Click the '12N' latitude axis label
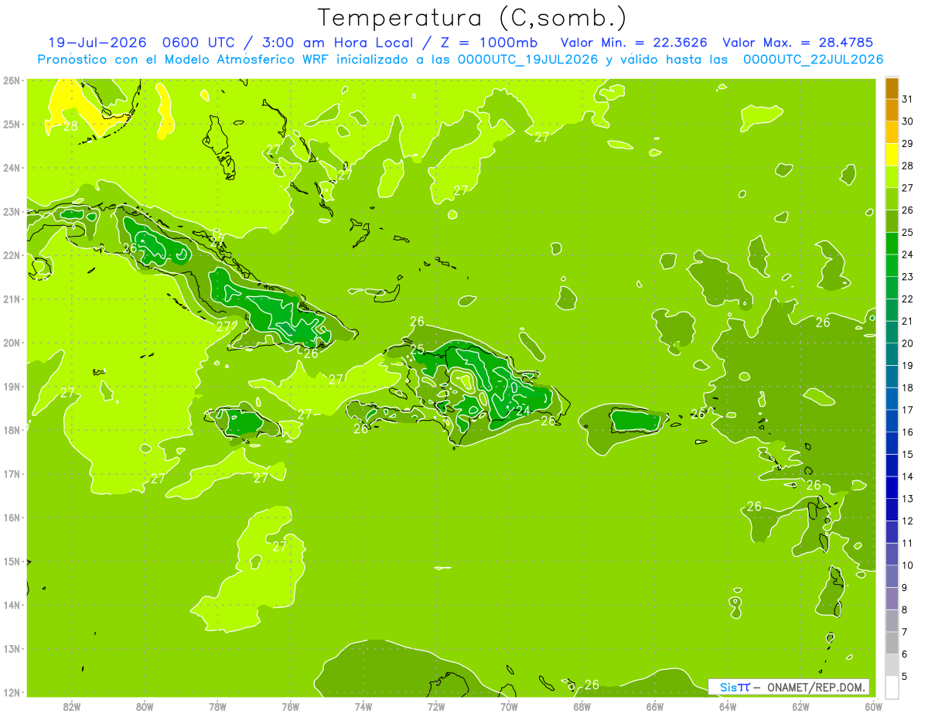Image resolution: width=928 pixels, height=717 pixels. point(12,692)
